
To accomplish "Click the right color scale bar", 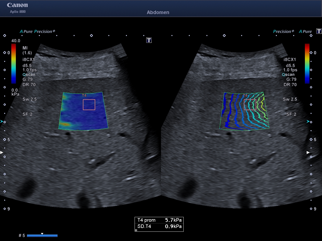I will [x=307, y=64].
